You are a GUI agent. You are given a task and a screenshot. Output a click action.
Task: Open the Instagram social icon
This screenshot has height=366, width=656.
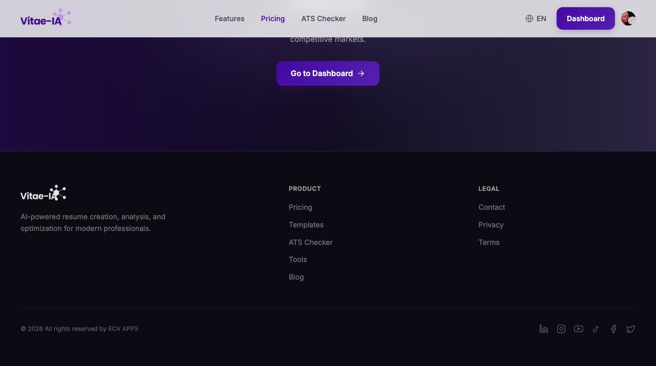point(561,329)
